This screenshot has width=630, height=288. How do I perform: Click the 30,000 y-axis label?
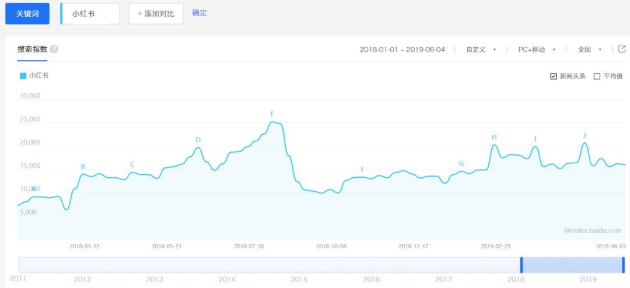[x=30, y=96]
